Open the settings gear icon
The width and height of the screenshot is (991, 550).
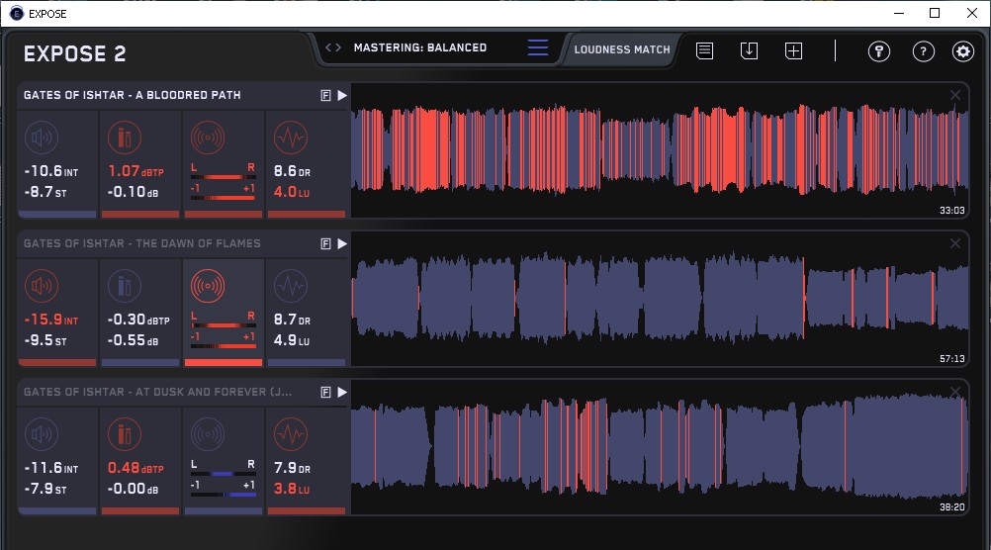pos(963,51)
